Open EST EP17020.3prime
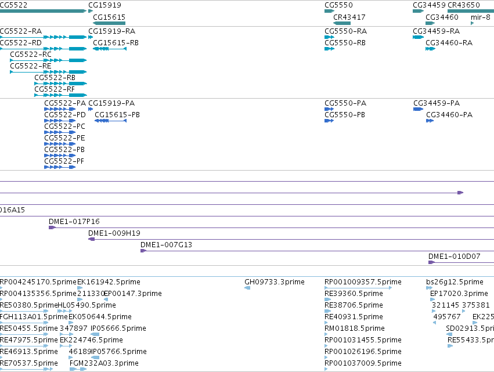Viewport: 494px width, 372px height. [459, 294]
